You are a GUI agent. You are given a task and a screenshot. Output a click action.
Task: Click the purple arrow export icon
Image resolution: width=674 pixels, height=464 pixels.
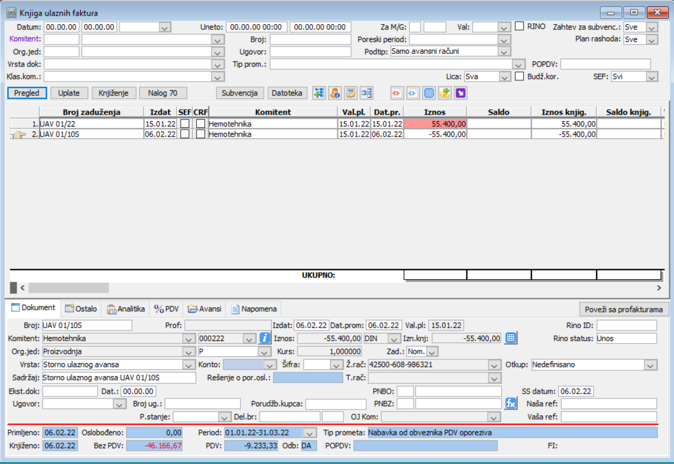point(461,93)
